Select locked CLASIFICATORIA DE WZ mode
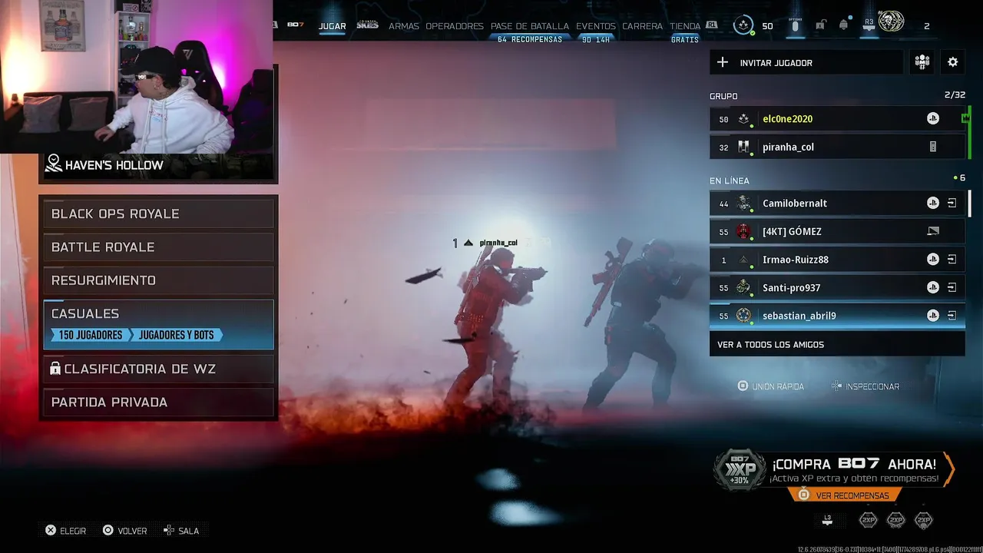983x553 pixels. pyautogui.click(x=158, y=369)
